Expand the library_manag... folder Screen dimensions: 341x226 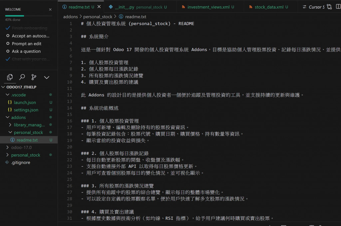(x=29, y=125)
